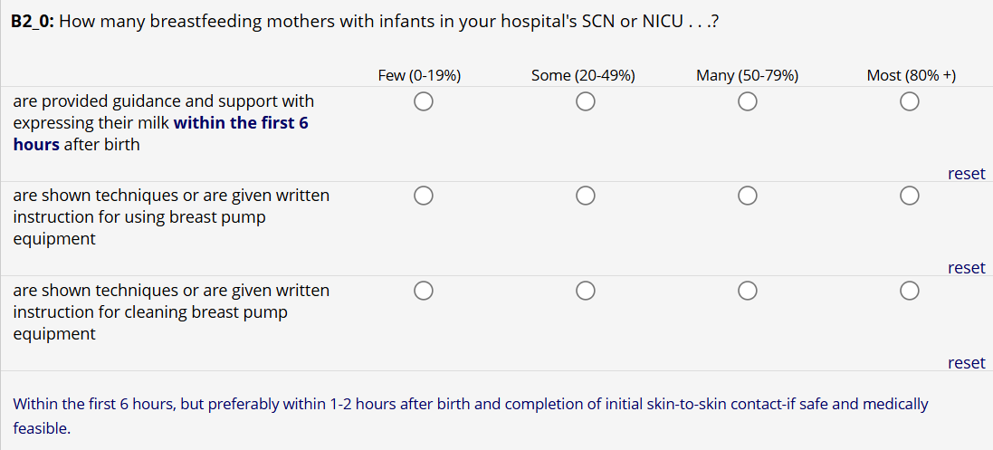Click the bold "within the first 6 hours" text
The height and width of the screenshot is (450, 993).
click(x=240, y=123)
